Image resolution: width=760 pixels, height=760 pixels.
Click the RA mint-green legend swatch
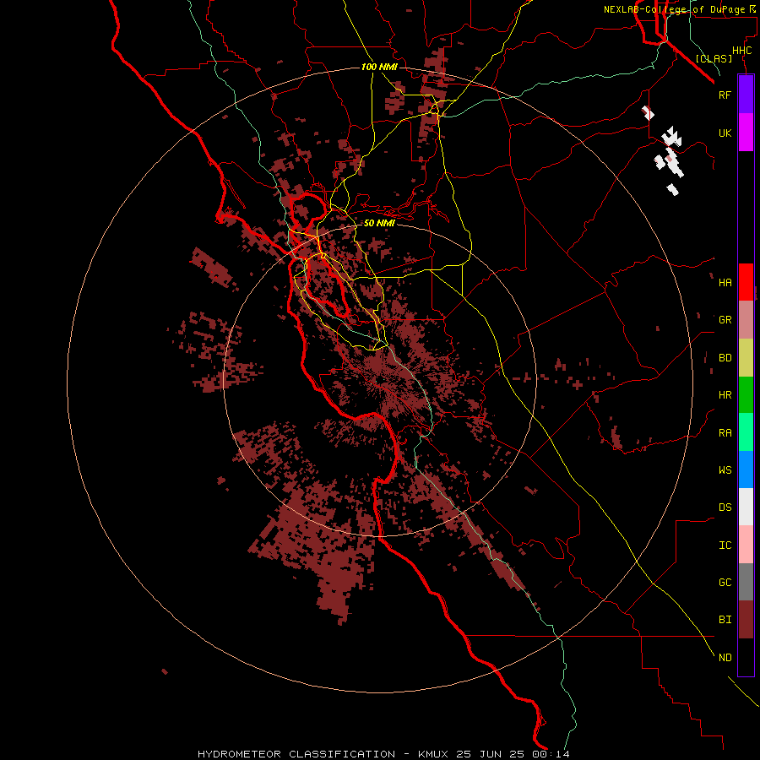[x=746, y=432]
